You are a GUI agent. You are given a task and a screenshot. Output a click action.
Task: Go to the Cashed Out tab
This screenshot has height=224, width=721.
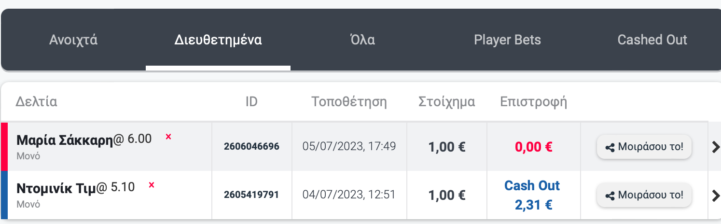[x=652, y=40]
